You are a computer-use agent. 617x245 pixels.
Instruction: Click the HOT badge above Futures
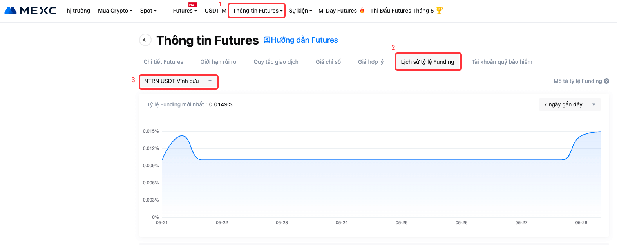coord(192,5)
